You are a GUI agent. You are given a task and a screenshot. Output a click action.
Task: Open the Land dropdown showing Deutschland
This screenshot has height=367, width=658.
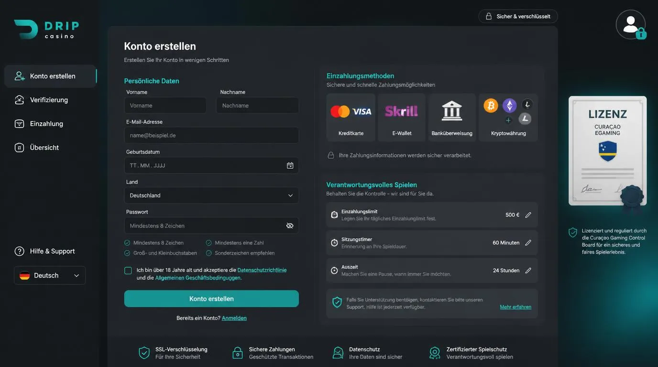(211, 195)
